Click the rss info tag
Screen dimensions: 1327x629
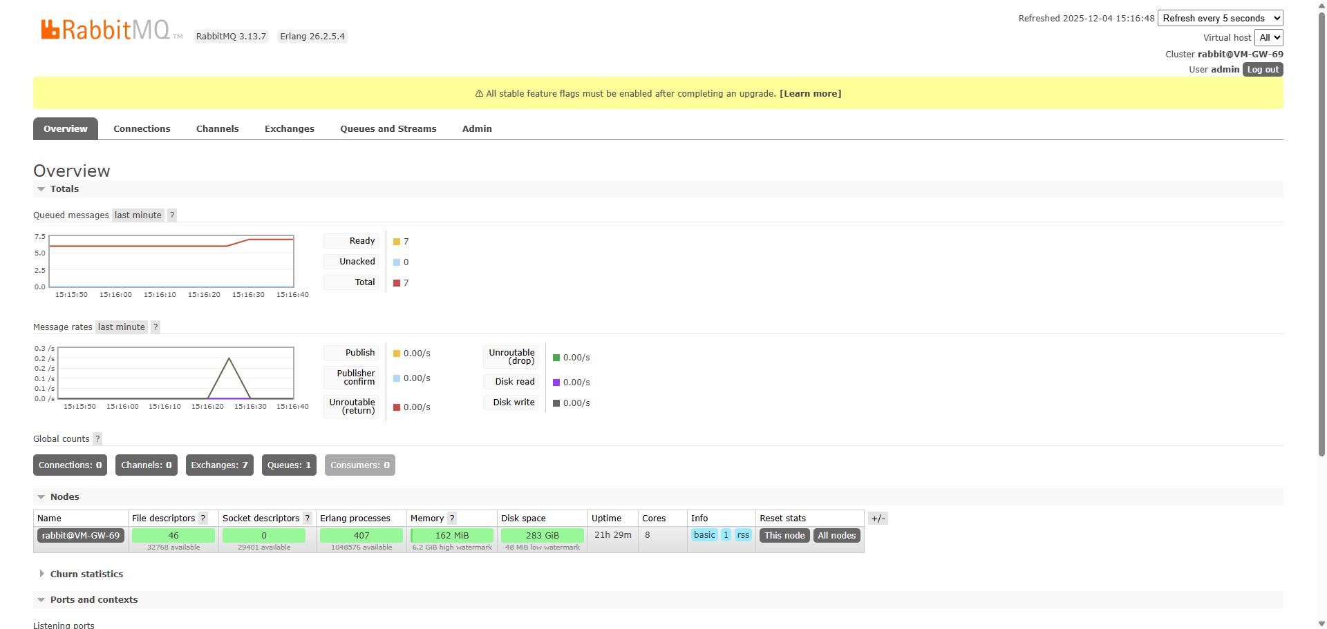[743, 535]
